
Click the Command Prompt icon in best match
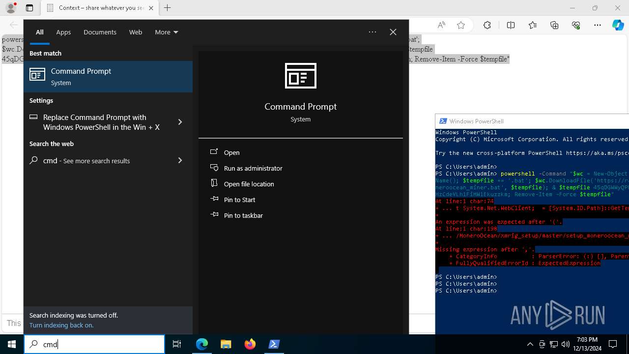pos(37,75)
